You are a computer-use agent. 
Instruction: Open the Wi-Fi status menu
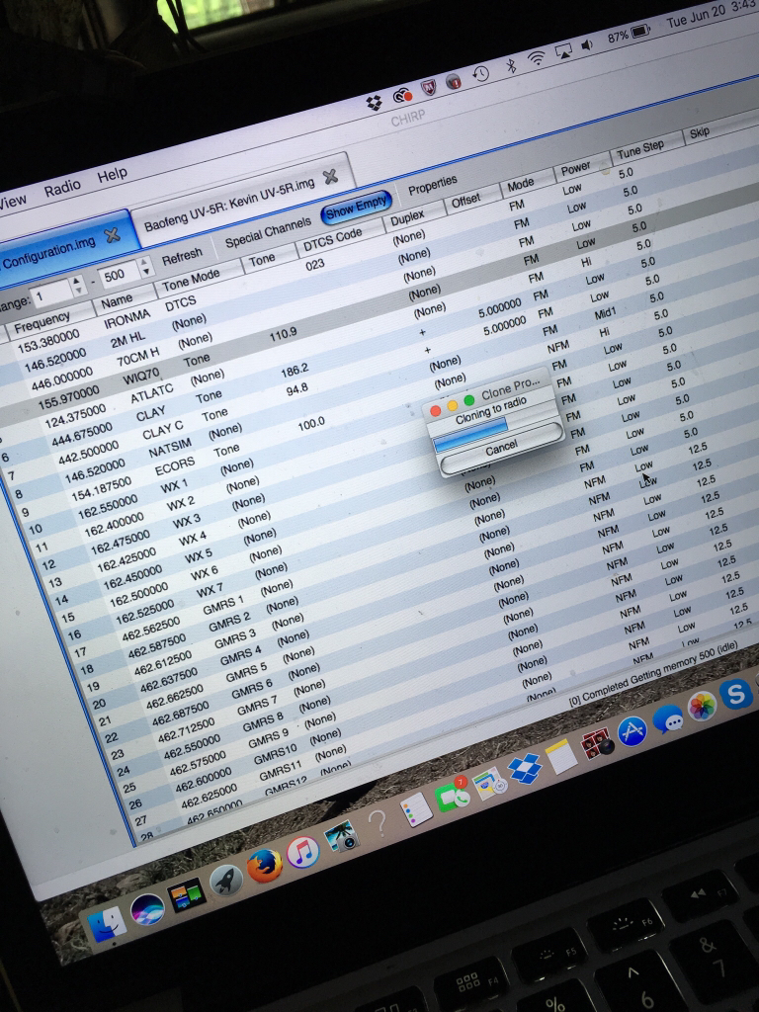click(537, 59)
